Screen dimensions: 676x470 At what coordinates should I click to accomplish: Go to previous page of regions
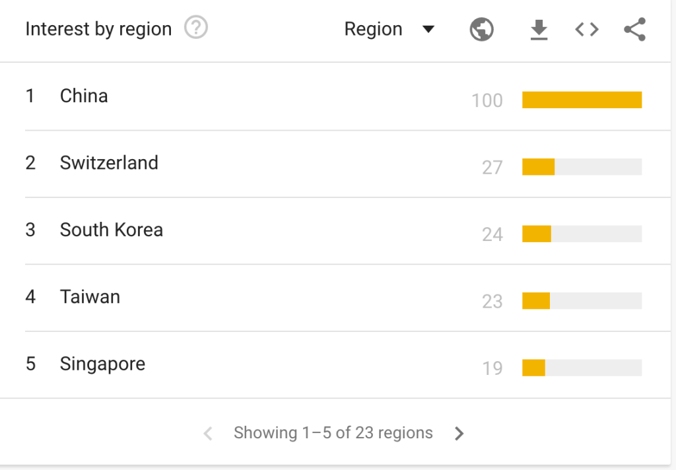point(208,434)
